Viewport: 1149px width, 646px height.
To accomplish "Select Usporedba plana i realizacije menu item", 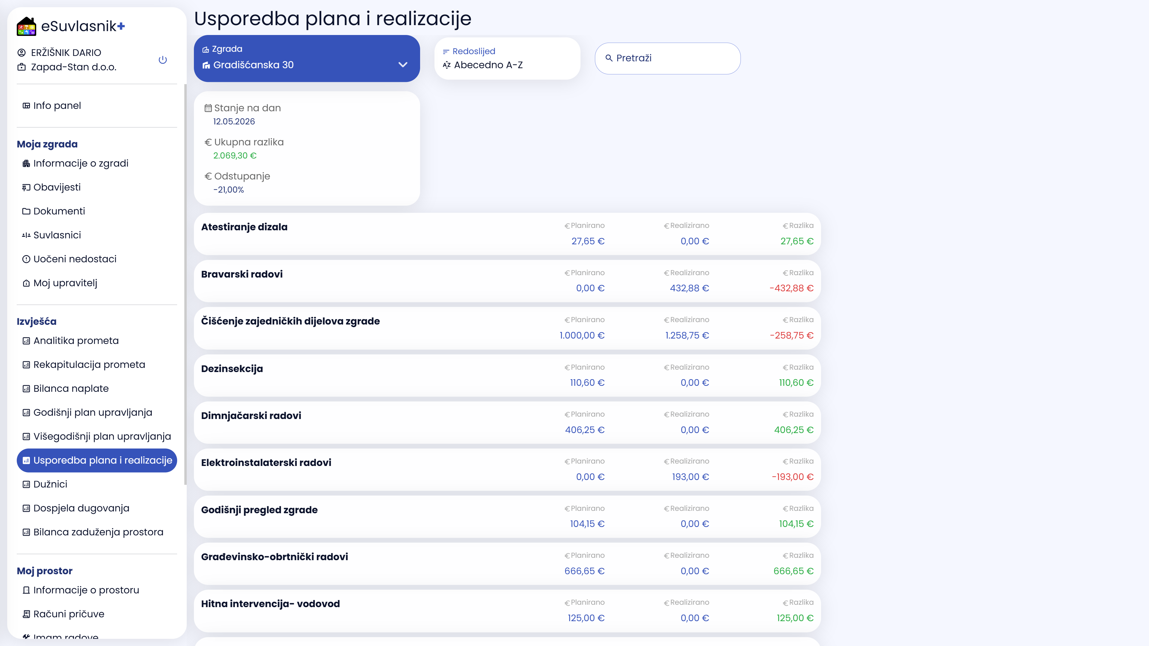I will pos(97,461).
